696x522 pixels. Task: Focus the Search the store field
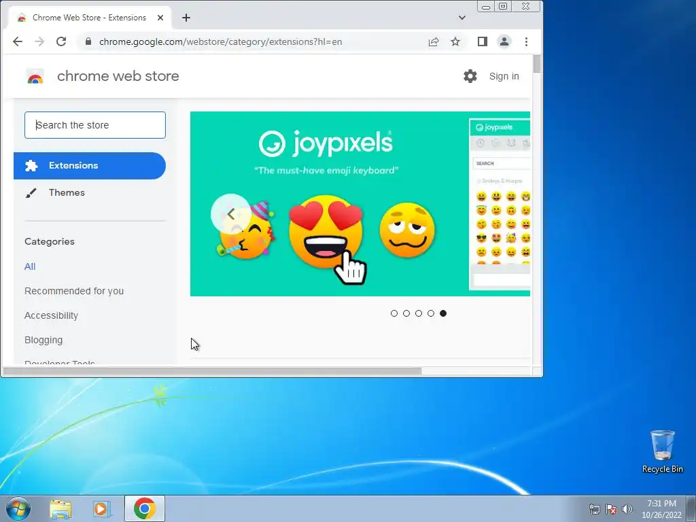tap(95, 125)
